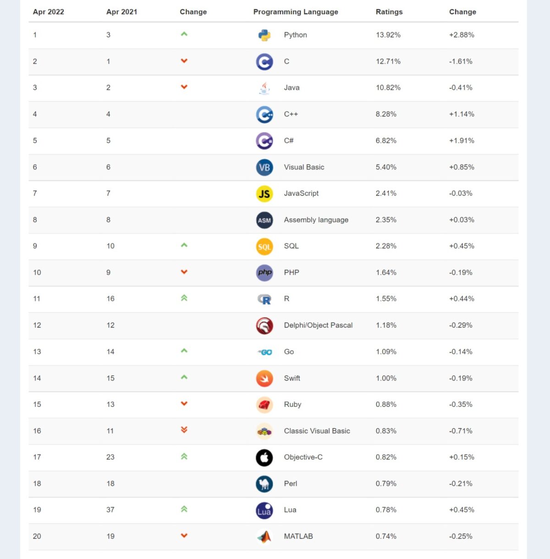Click the 10.82% rating for Java

388,88
